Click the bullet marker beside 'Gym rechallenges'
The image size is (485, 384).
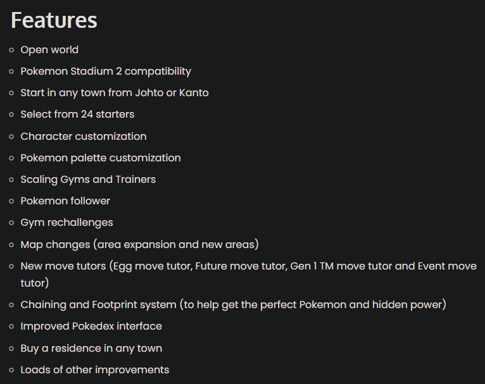coord(11,223)
